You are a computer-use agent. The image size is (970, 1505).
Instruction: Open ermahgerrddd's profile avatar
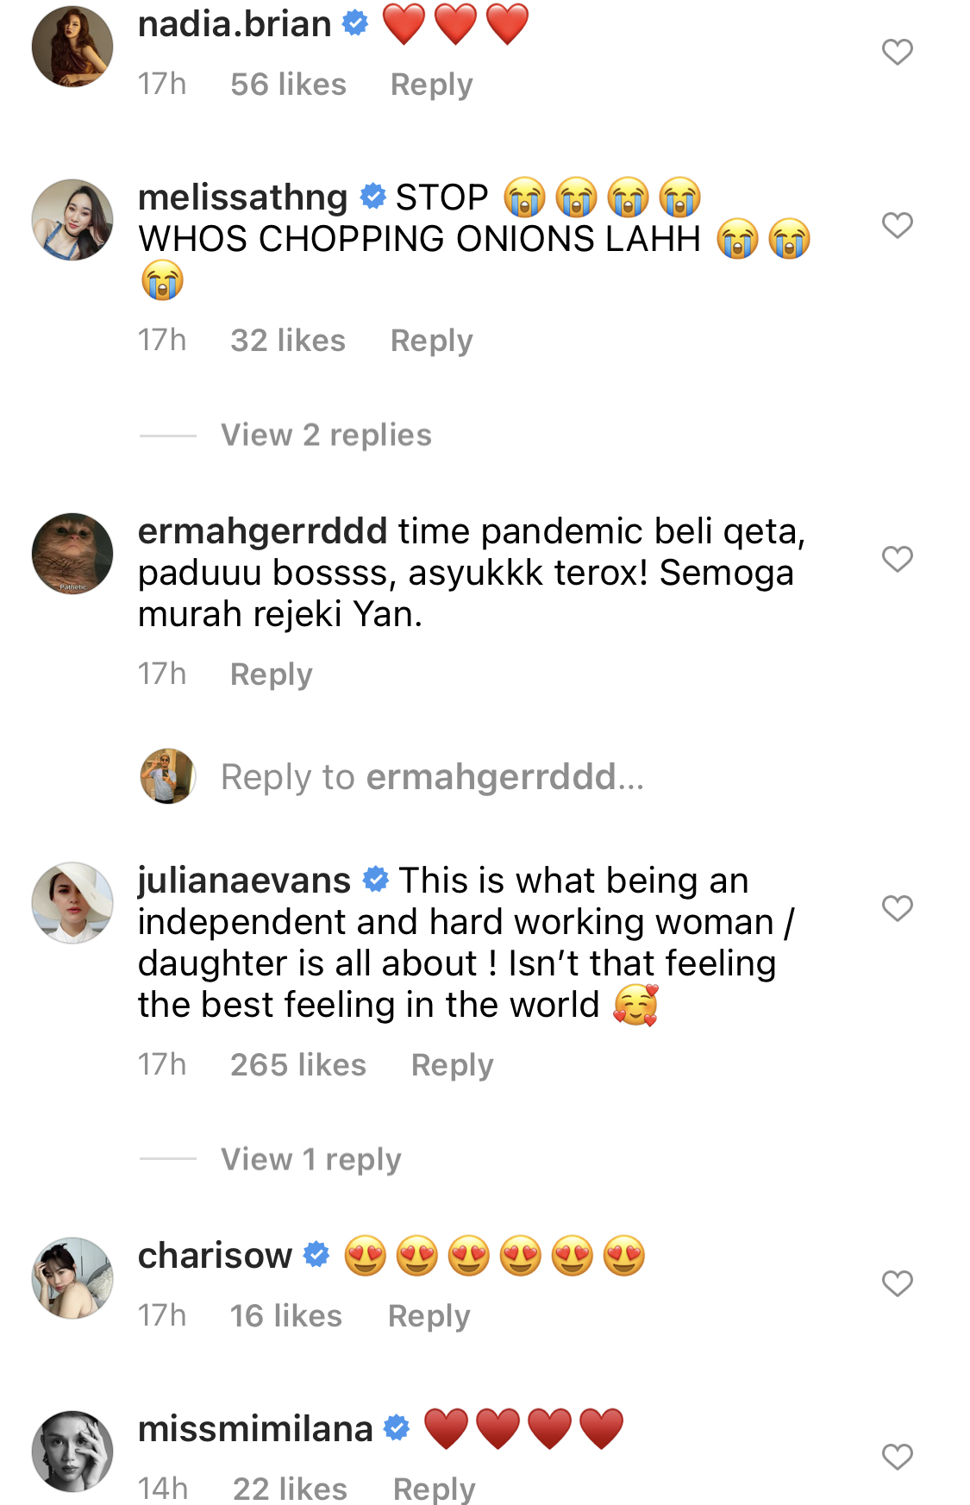pos(72,554)
